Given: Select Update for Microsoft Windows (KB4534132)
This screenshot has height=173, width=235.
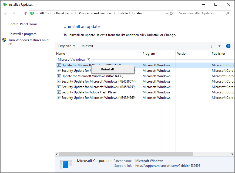Looking at the screenshot, I should click(92, 76).
